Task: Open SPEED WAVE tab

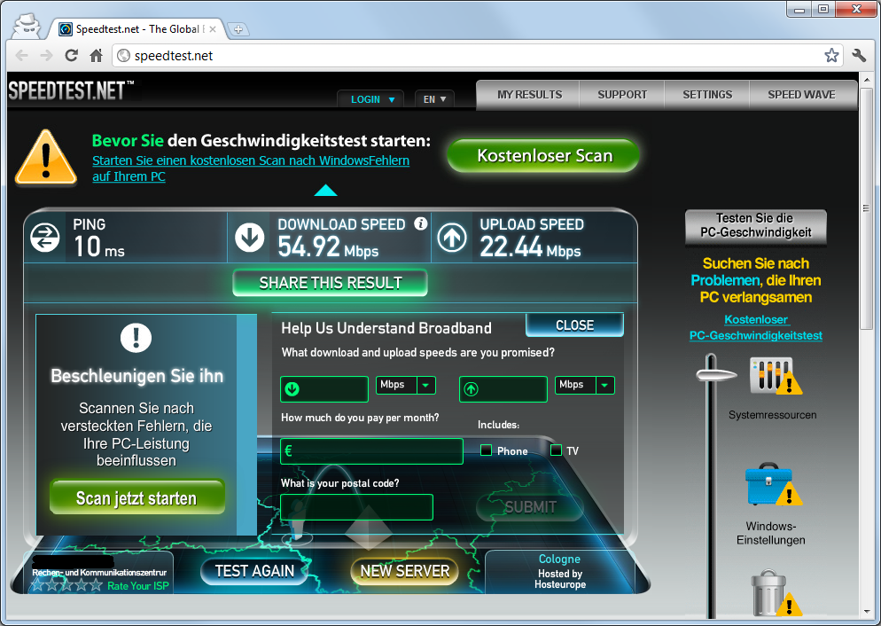Action: (x=801, y=94)
